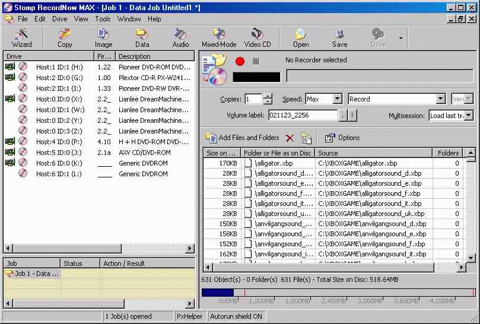Open the Drive menu

60,19
